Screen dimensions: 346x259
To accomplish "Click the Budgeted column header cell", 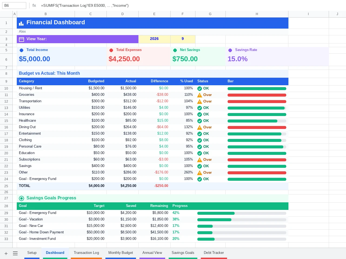I will click(91, 81).
